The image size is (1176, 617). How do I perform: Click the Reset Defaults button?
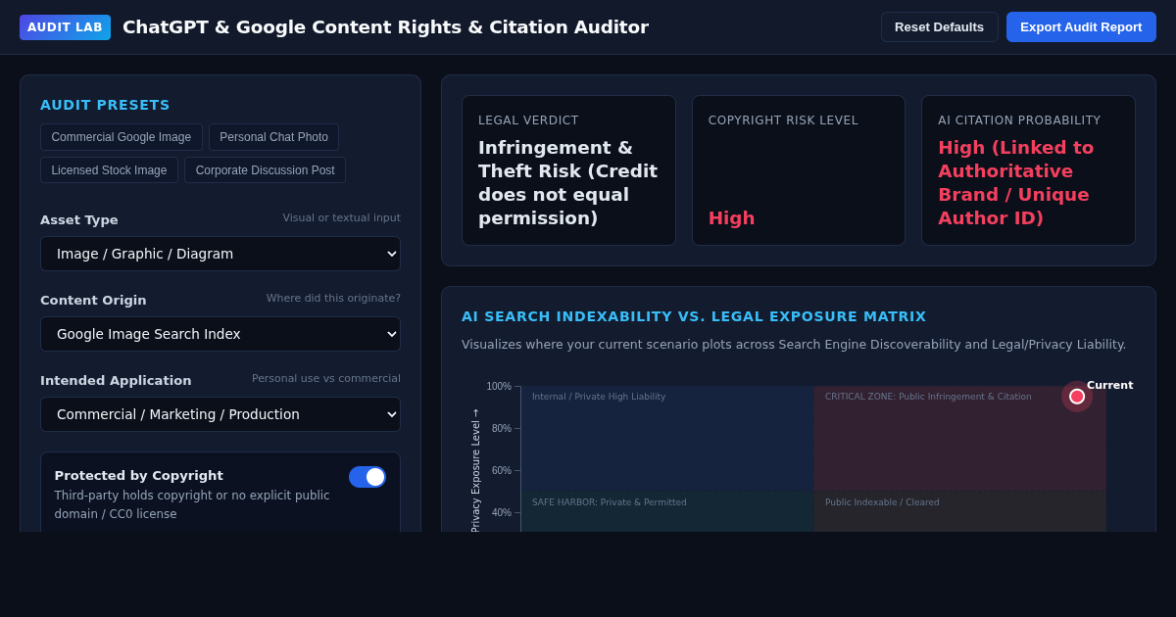(x=939, y=27)
